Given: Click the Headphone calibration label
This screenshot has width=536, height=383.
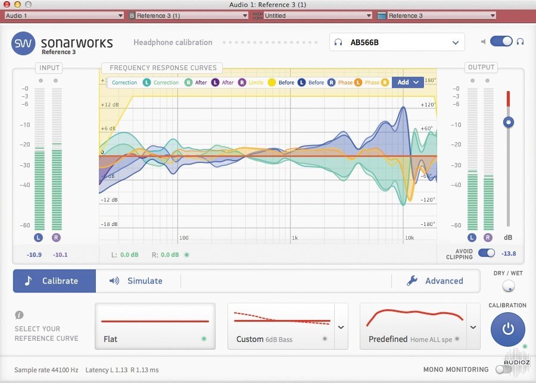Looking at the screenshot, I should (173, 42).
